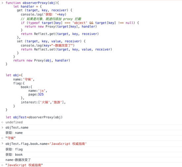Click the name:'守候' property line
182x167 pixels.
[24, 80]
